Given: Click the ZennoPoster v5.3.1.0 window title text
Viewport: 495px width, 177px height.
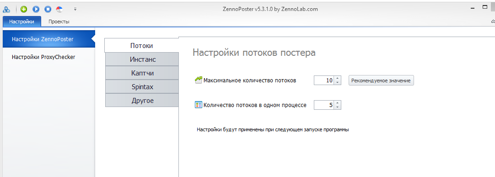Looking at the screenshot, I should [x=270, y=9].
